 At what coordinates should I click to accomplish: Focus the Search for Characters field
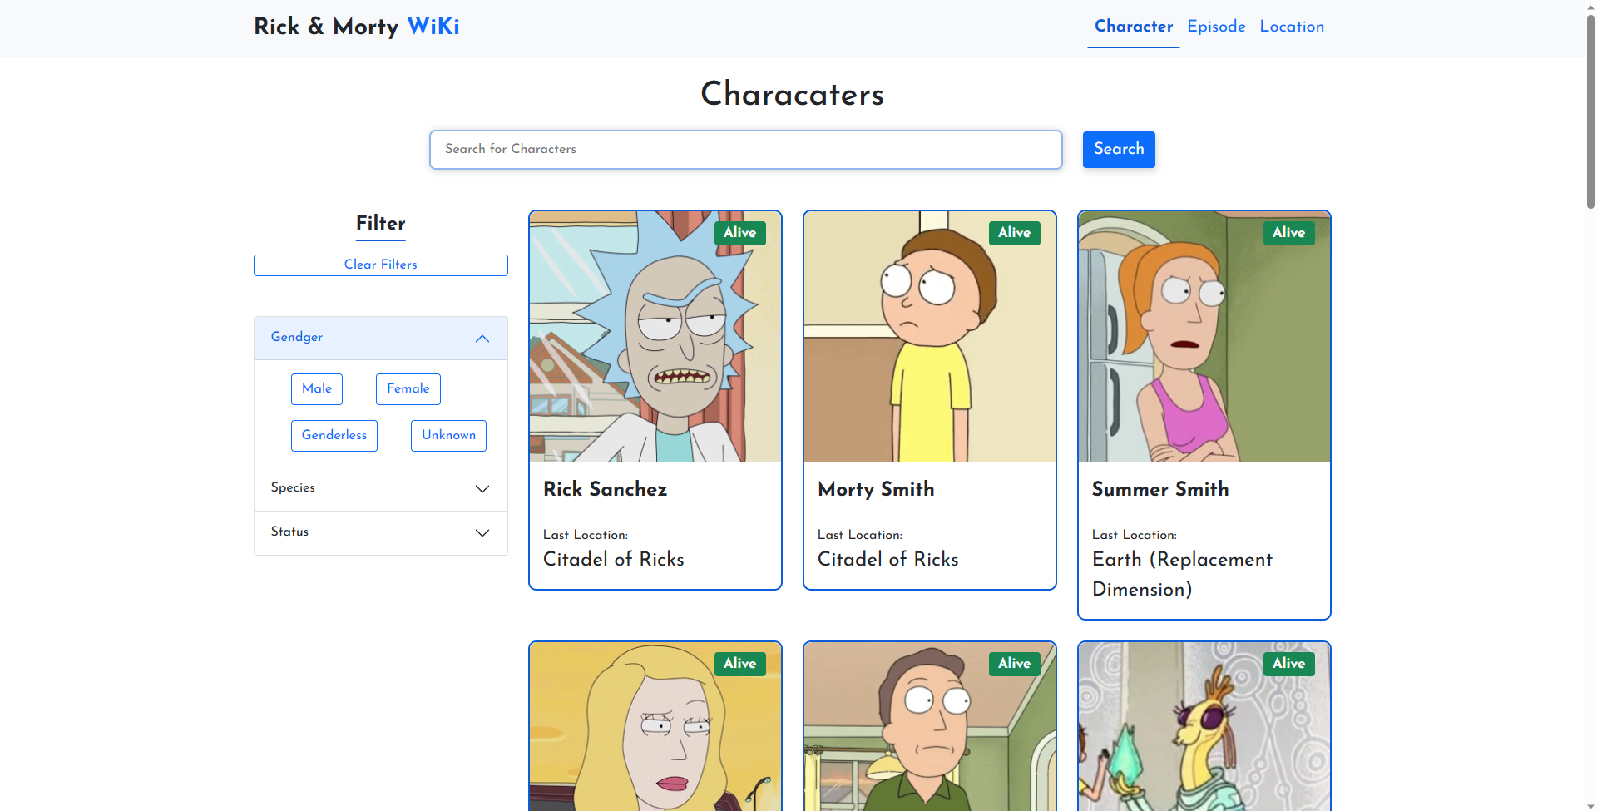746,150
